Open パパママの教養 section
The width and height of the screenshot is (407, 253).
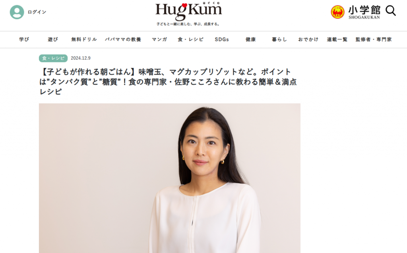(123, 39)
